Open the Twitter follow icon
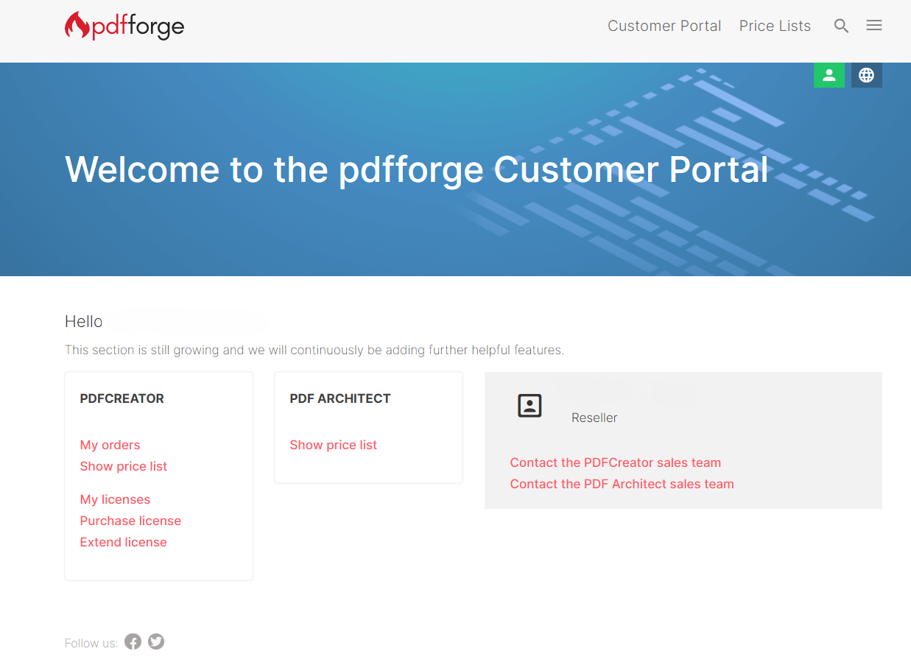The width and height of the screenshot is (911, 668). coord(155,641)
